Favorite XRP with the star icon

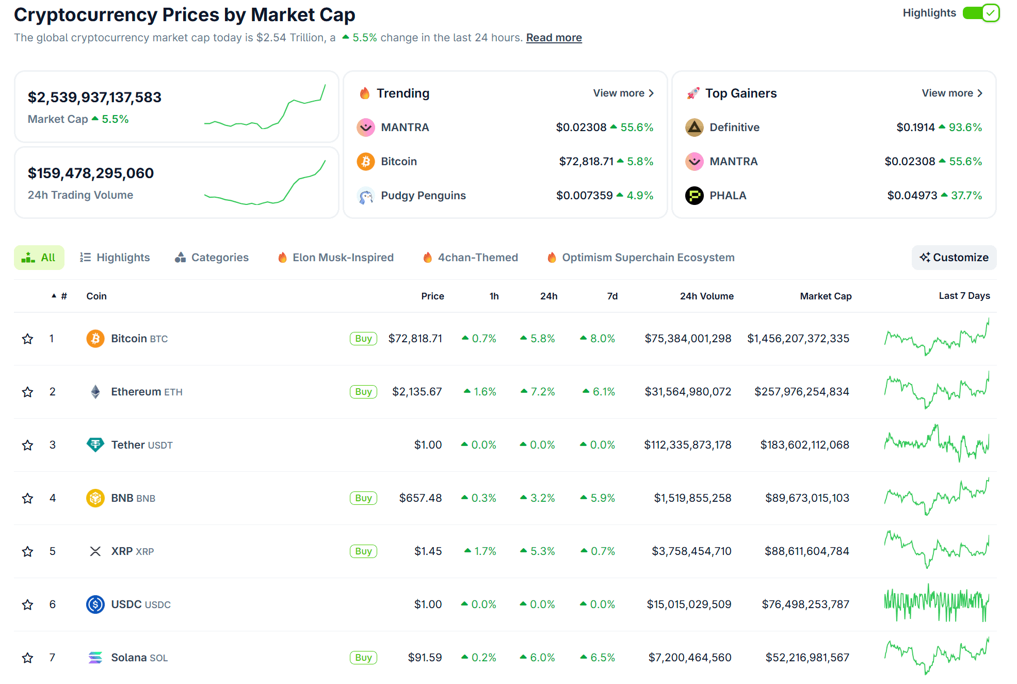point(28,552)
